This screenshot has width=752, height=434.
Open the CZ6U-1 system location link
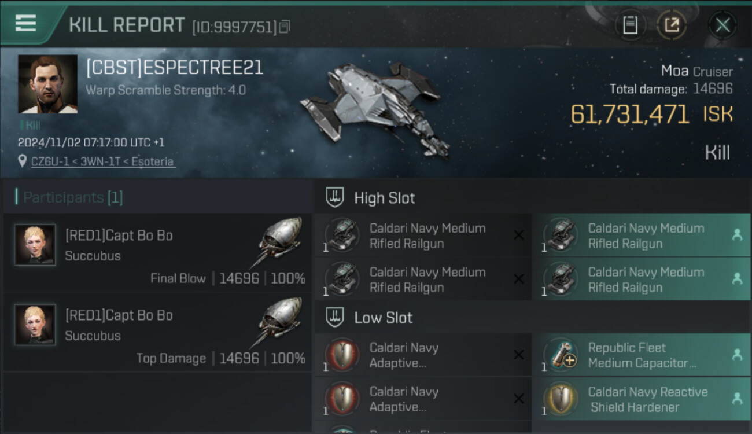point(102,161)
